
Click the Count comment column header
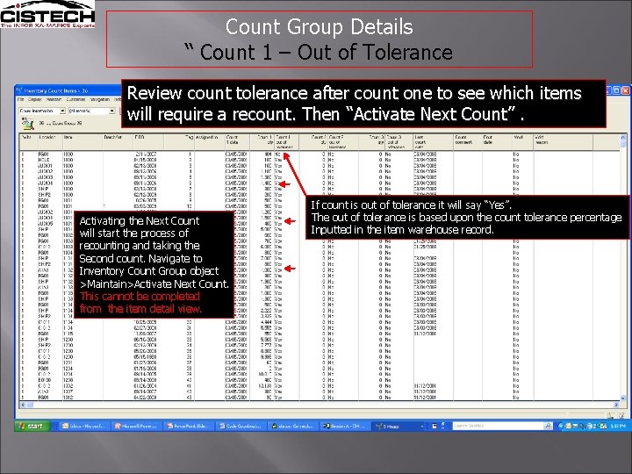point(468,142)
